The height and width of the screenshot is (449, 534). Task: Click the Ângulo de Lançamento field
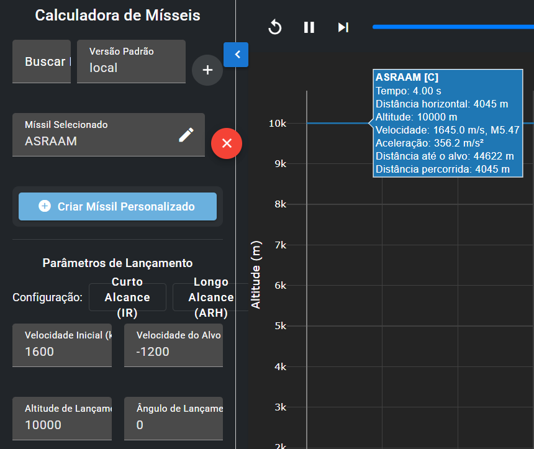click(x=173, y=419)
